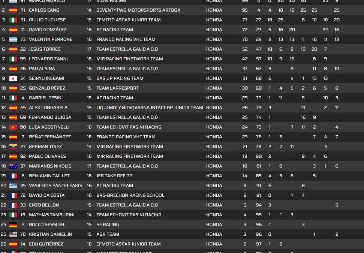Click the red starred flag beside Luca Agostinelli

point(13,127)
